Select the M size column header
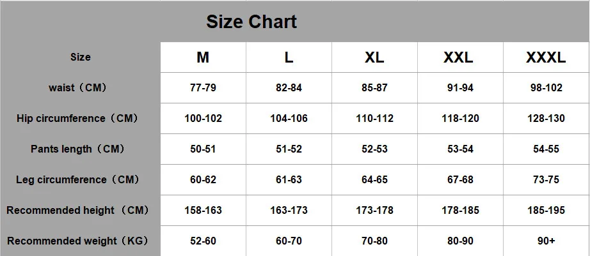590x256 pixels. 203,57
